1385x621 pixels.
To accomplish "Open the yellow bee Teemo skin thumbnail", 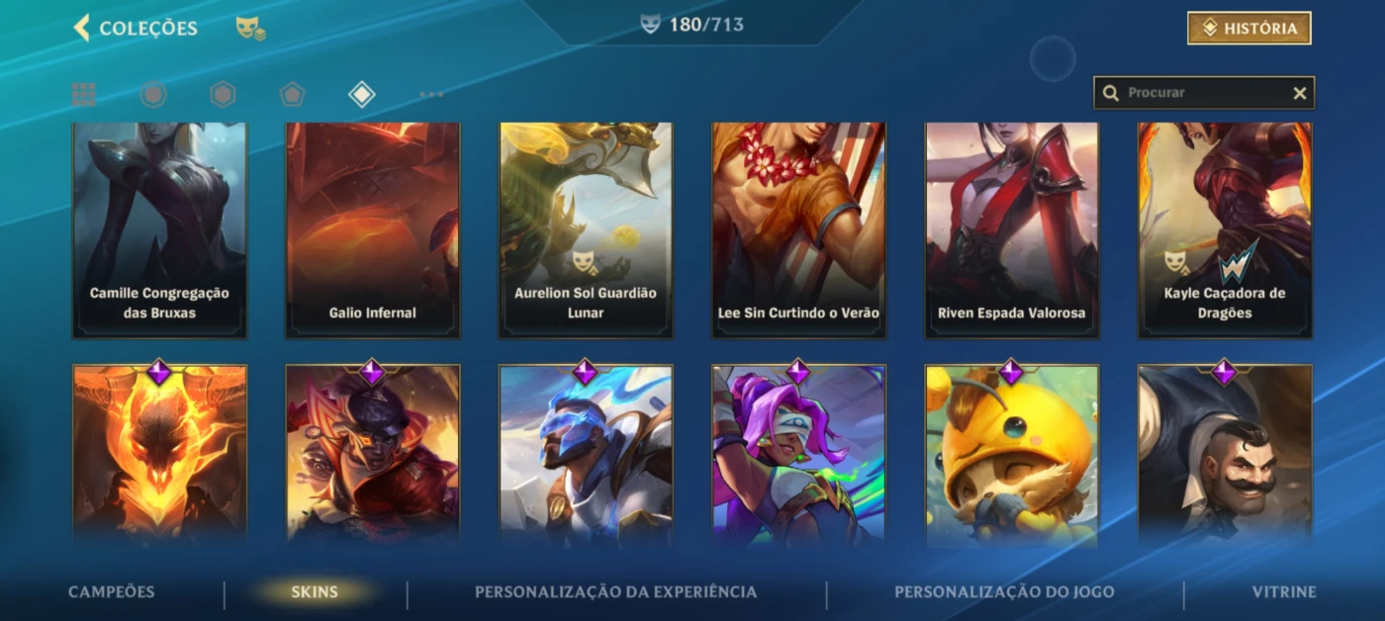I will coord(1012,455).
